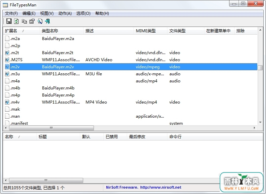Click the file icon of .m4a row

(7, 81)
